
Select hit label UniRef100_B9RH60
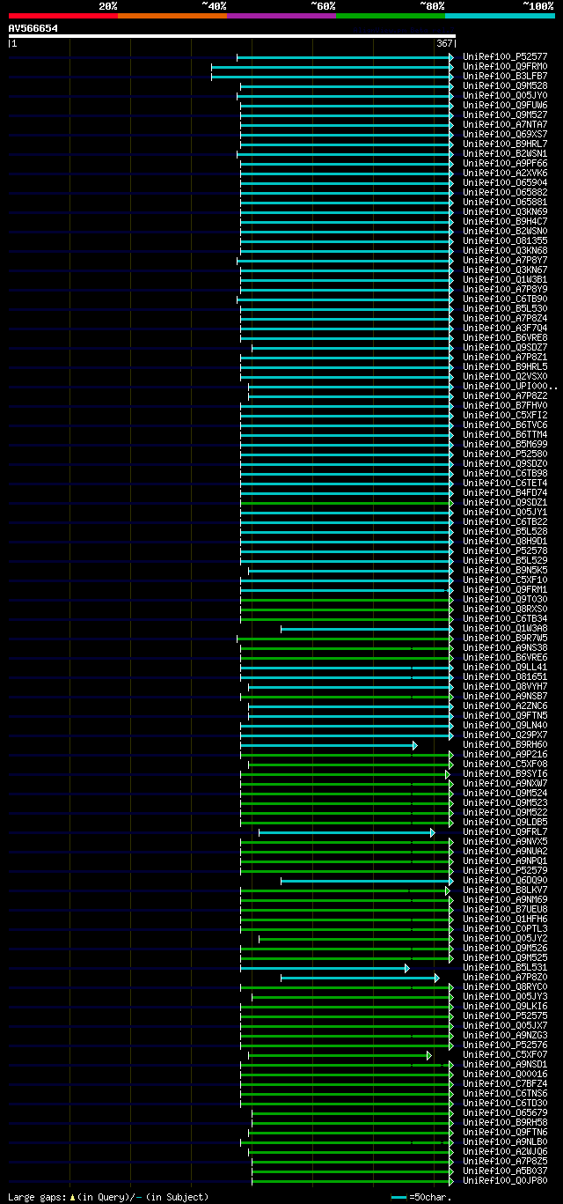(505, 744)
